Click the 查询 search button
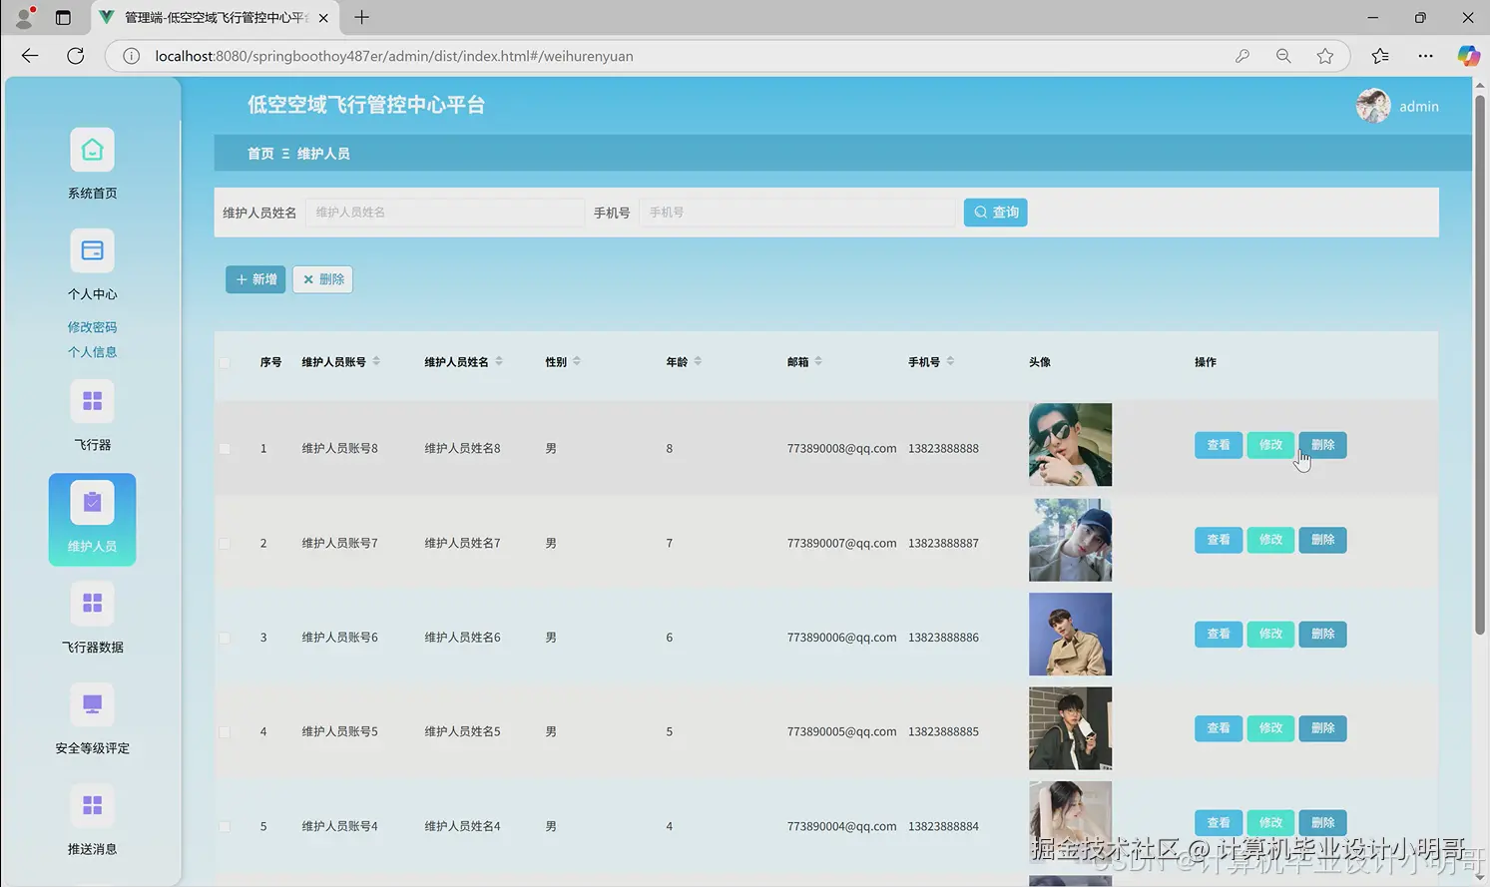The width and height of the screenshot is (1490, 887). (995, 213)
